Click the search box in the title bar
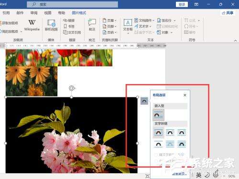 click(x=72, y=4)
